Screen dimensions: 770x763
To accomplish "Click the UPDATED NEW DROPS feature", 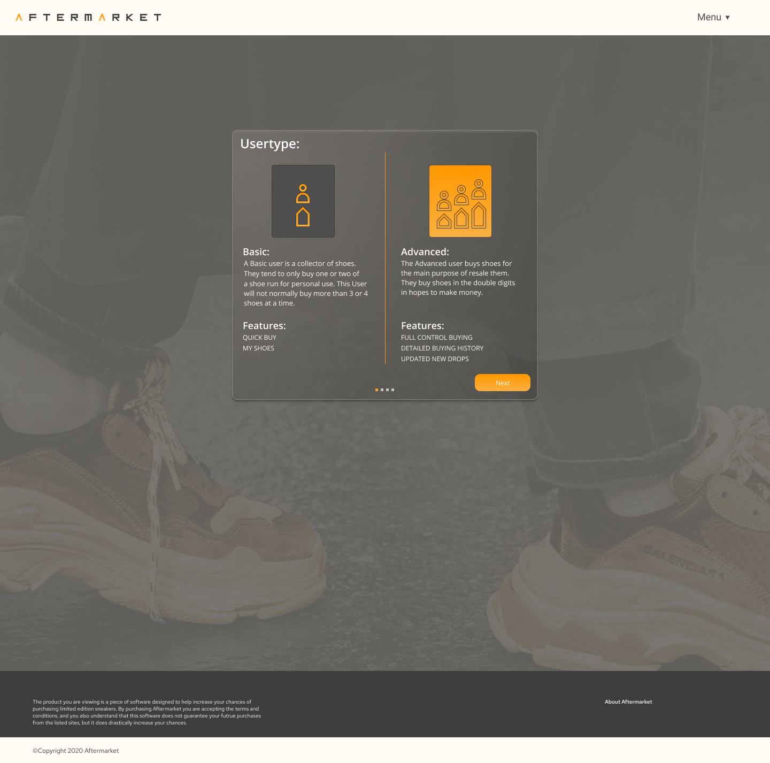I will point(435,359).
